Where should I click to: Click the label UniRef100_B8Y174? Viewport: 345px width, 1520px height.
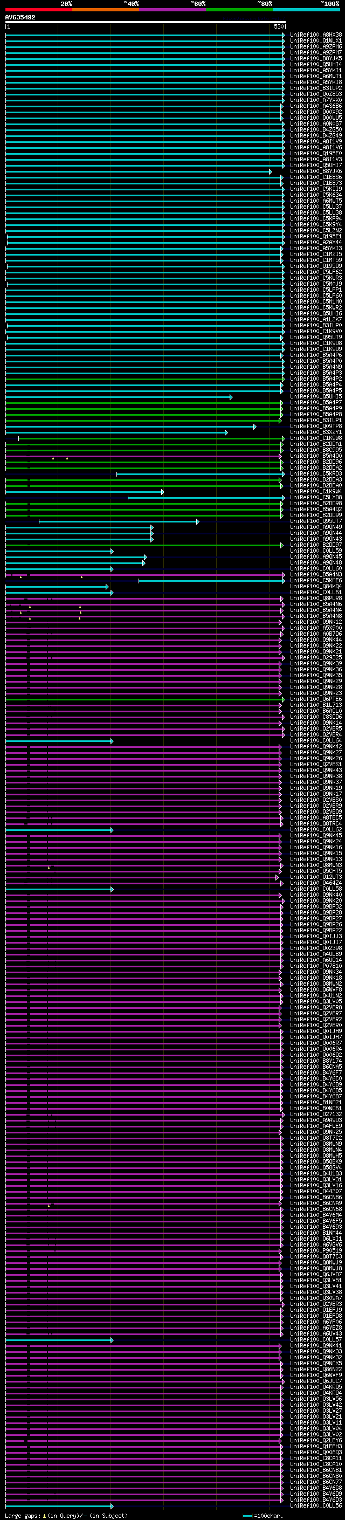pos(315,1061)
